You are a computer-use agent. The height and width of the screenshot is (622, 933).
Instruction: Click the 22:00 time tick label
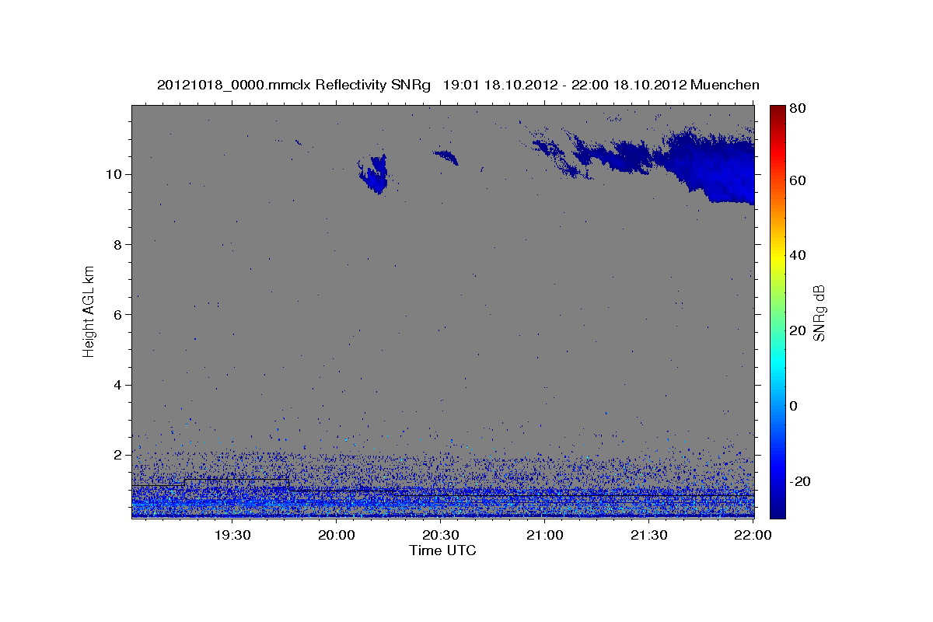pyautogui.click(x=753, y=536)
